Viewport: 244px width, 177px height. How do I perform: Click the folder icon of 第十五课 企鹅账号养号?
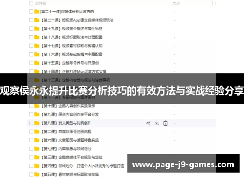coord(37,63)
